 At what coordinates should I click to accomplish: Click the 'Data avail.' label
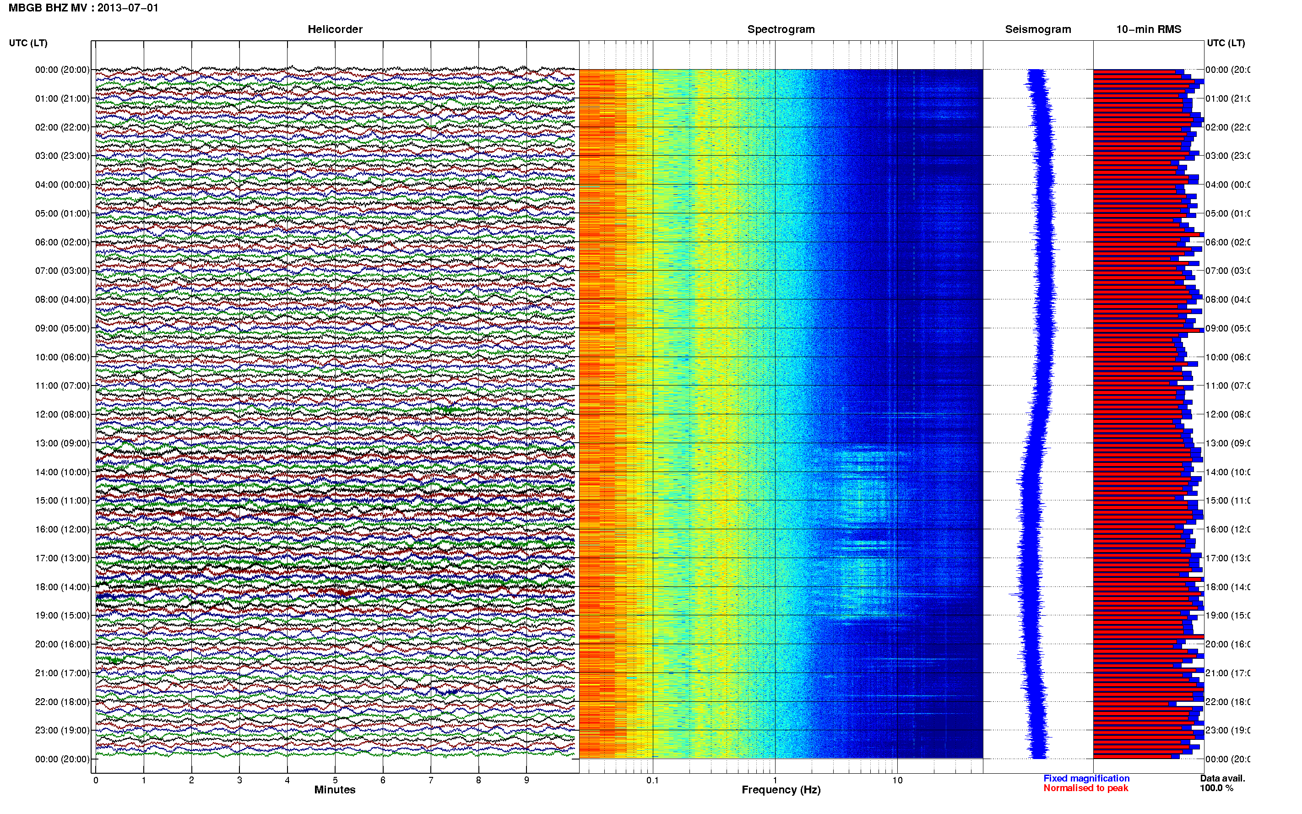tap(1222, 778)
